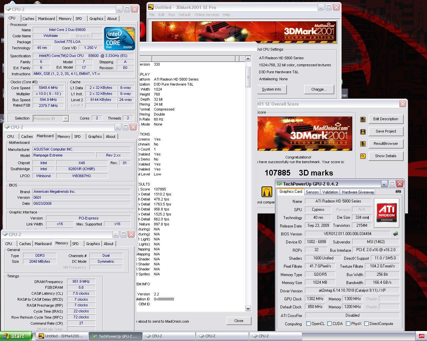The width and height of the screenshot is (427, 341).
Task: Open the Default menu in 3DMark2001
Action: click(184, 15)
